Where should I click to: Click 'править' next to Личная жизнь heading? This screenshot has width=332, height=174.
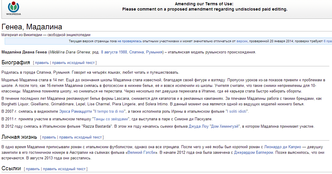49,137
